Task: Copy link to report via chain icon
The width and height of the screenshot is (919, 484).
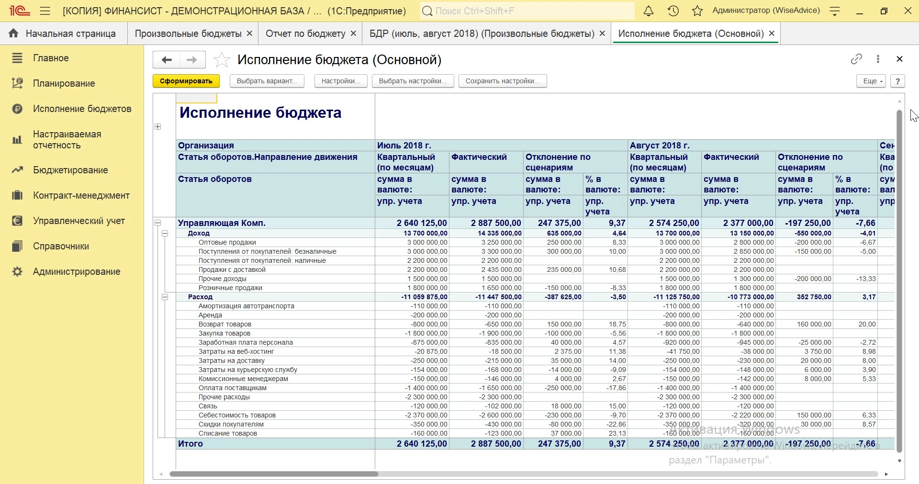Action: coord(856,59)
